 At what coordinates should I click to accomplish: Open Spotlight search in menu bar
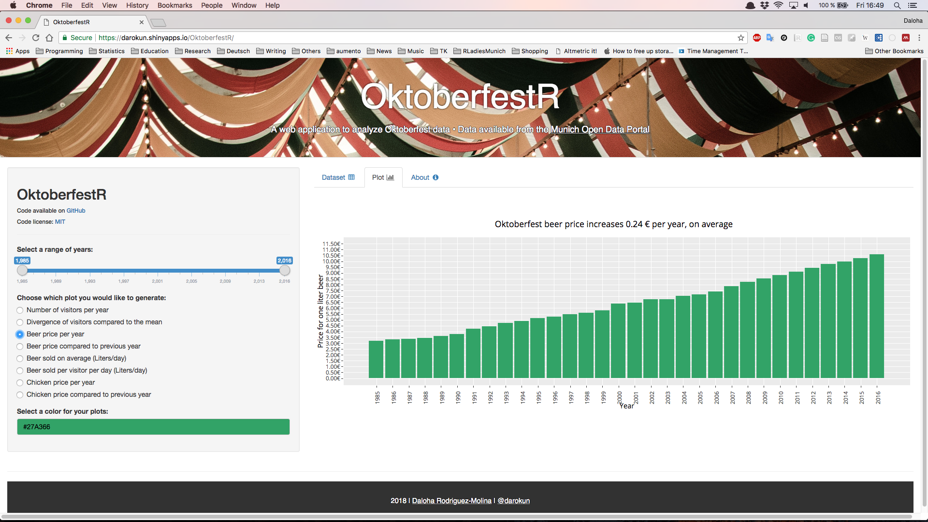tap(897, 5)
